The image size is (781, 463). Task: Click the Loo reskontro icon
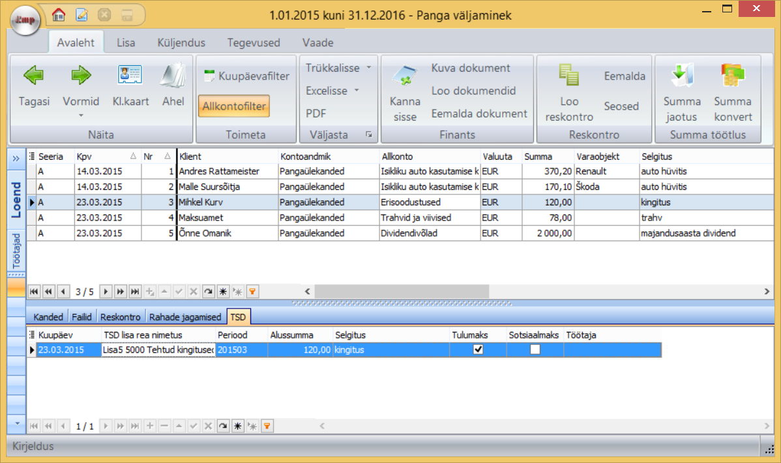coord(569,76)
